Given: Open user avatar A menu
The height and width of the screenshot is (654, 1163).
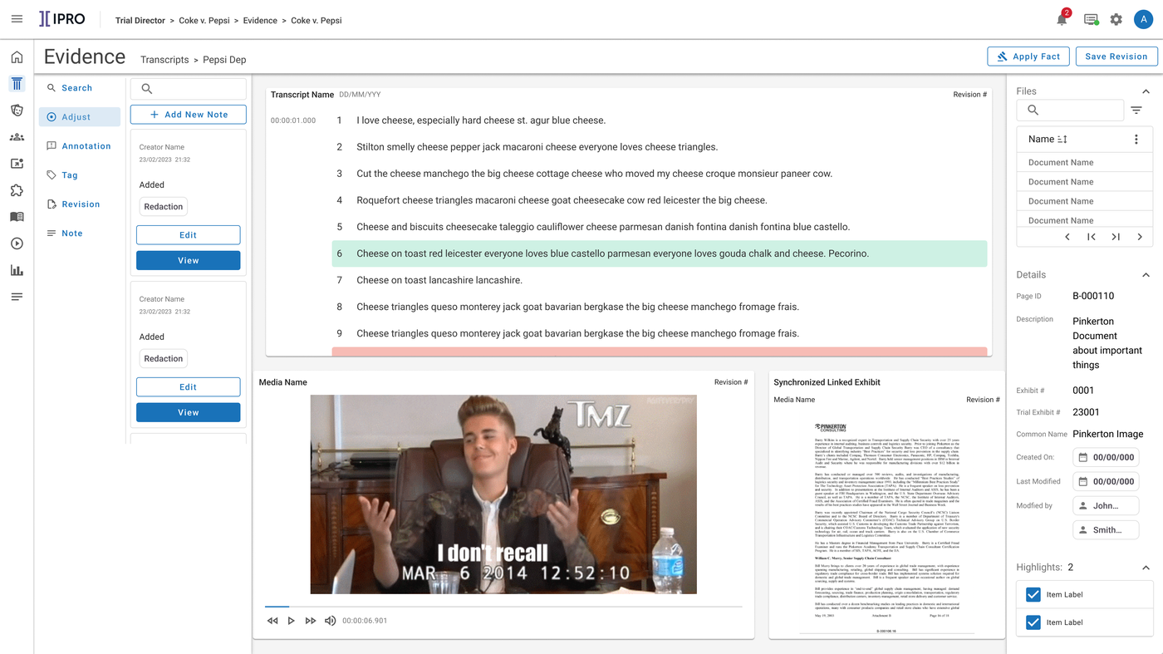Looking at the screenshot, I should pyautogui.click(x=1143, y=19).
